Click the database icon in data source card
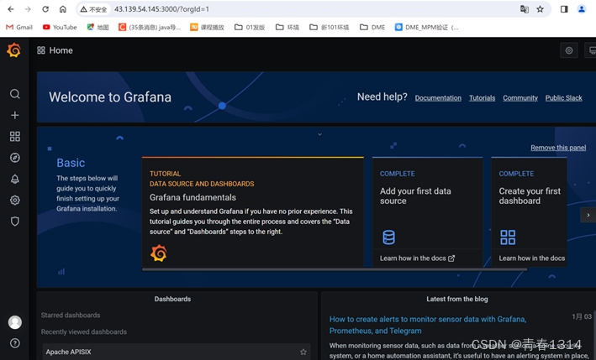This screenshot has height=360, width=596. [x=388, y=237]
